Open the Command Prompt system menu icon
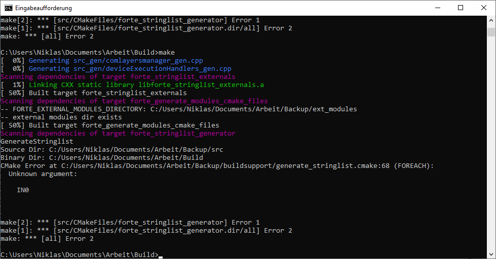The height and width of the screenshot is (259, 496). tap(8, 8)
